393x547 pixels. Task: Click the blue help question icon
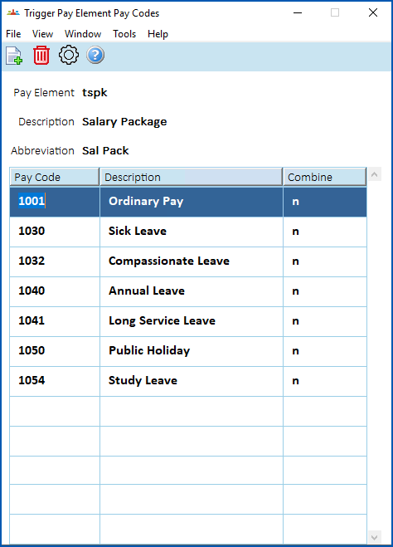click(95, 55)
